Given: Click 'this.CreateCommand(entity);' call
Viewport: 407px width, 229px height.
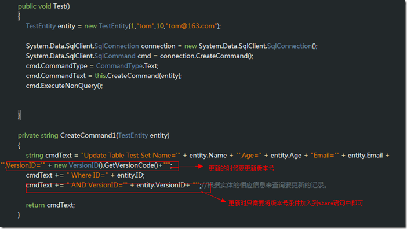Looking at the screenshot, I should [139, 76].
